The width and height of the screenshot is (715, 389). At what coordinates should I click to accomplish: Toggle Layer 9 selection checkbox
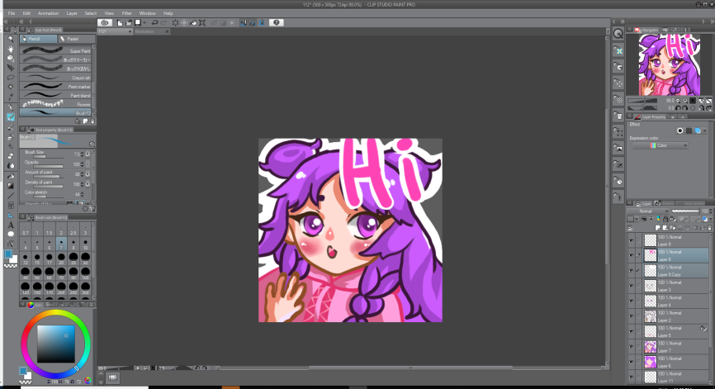638,240
